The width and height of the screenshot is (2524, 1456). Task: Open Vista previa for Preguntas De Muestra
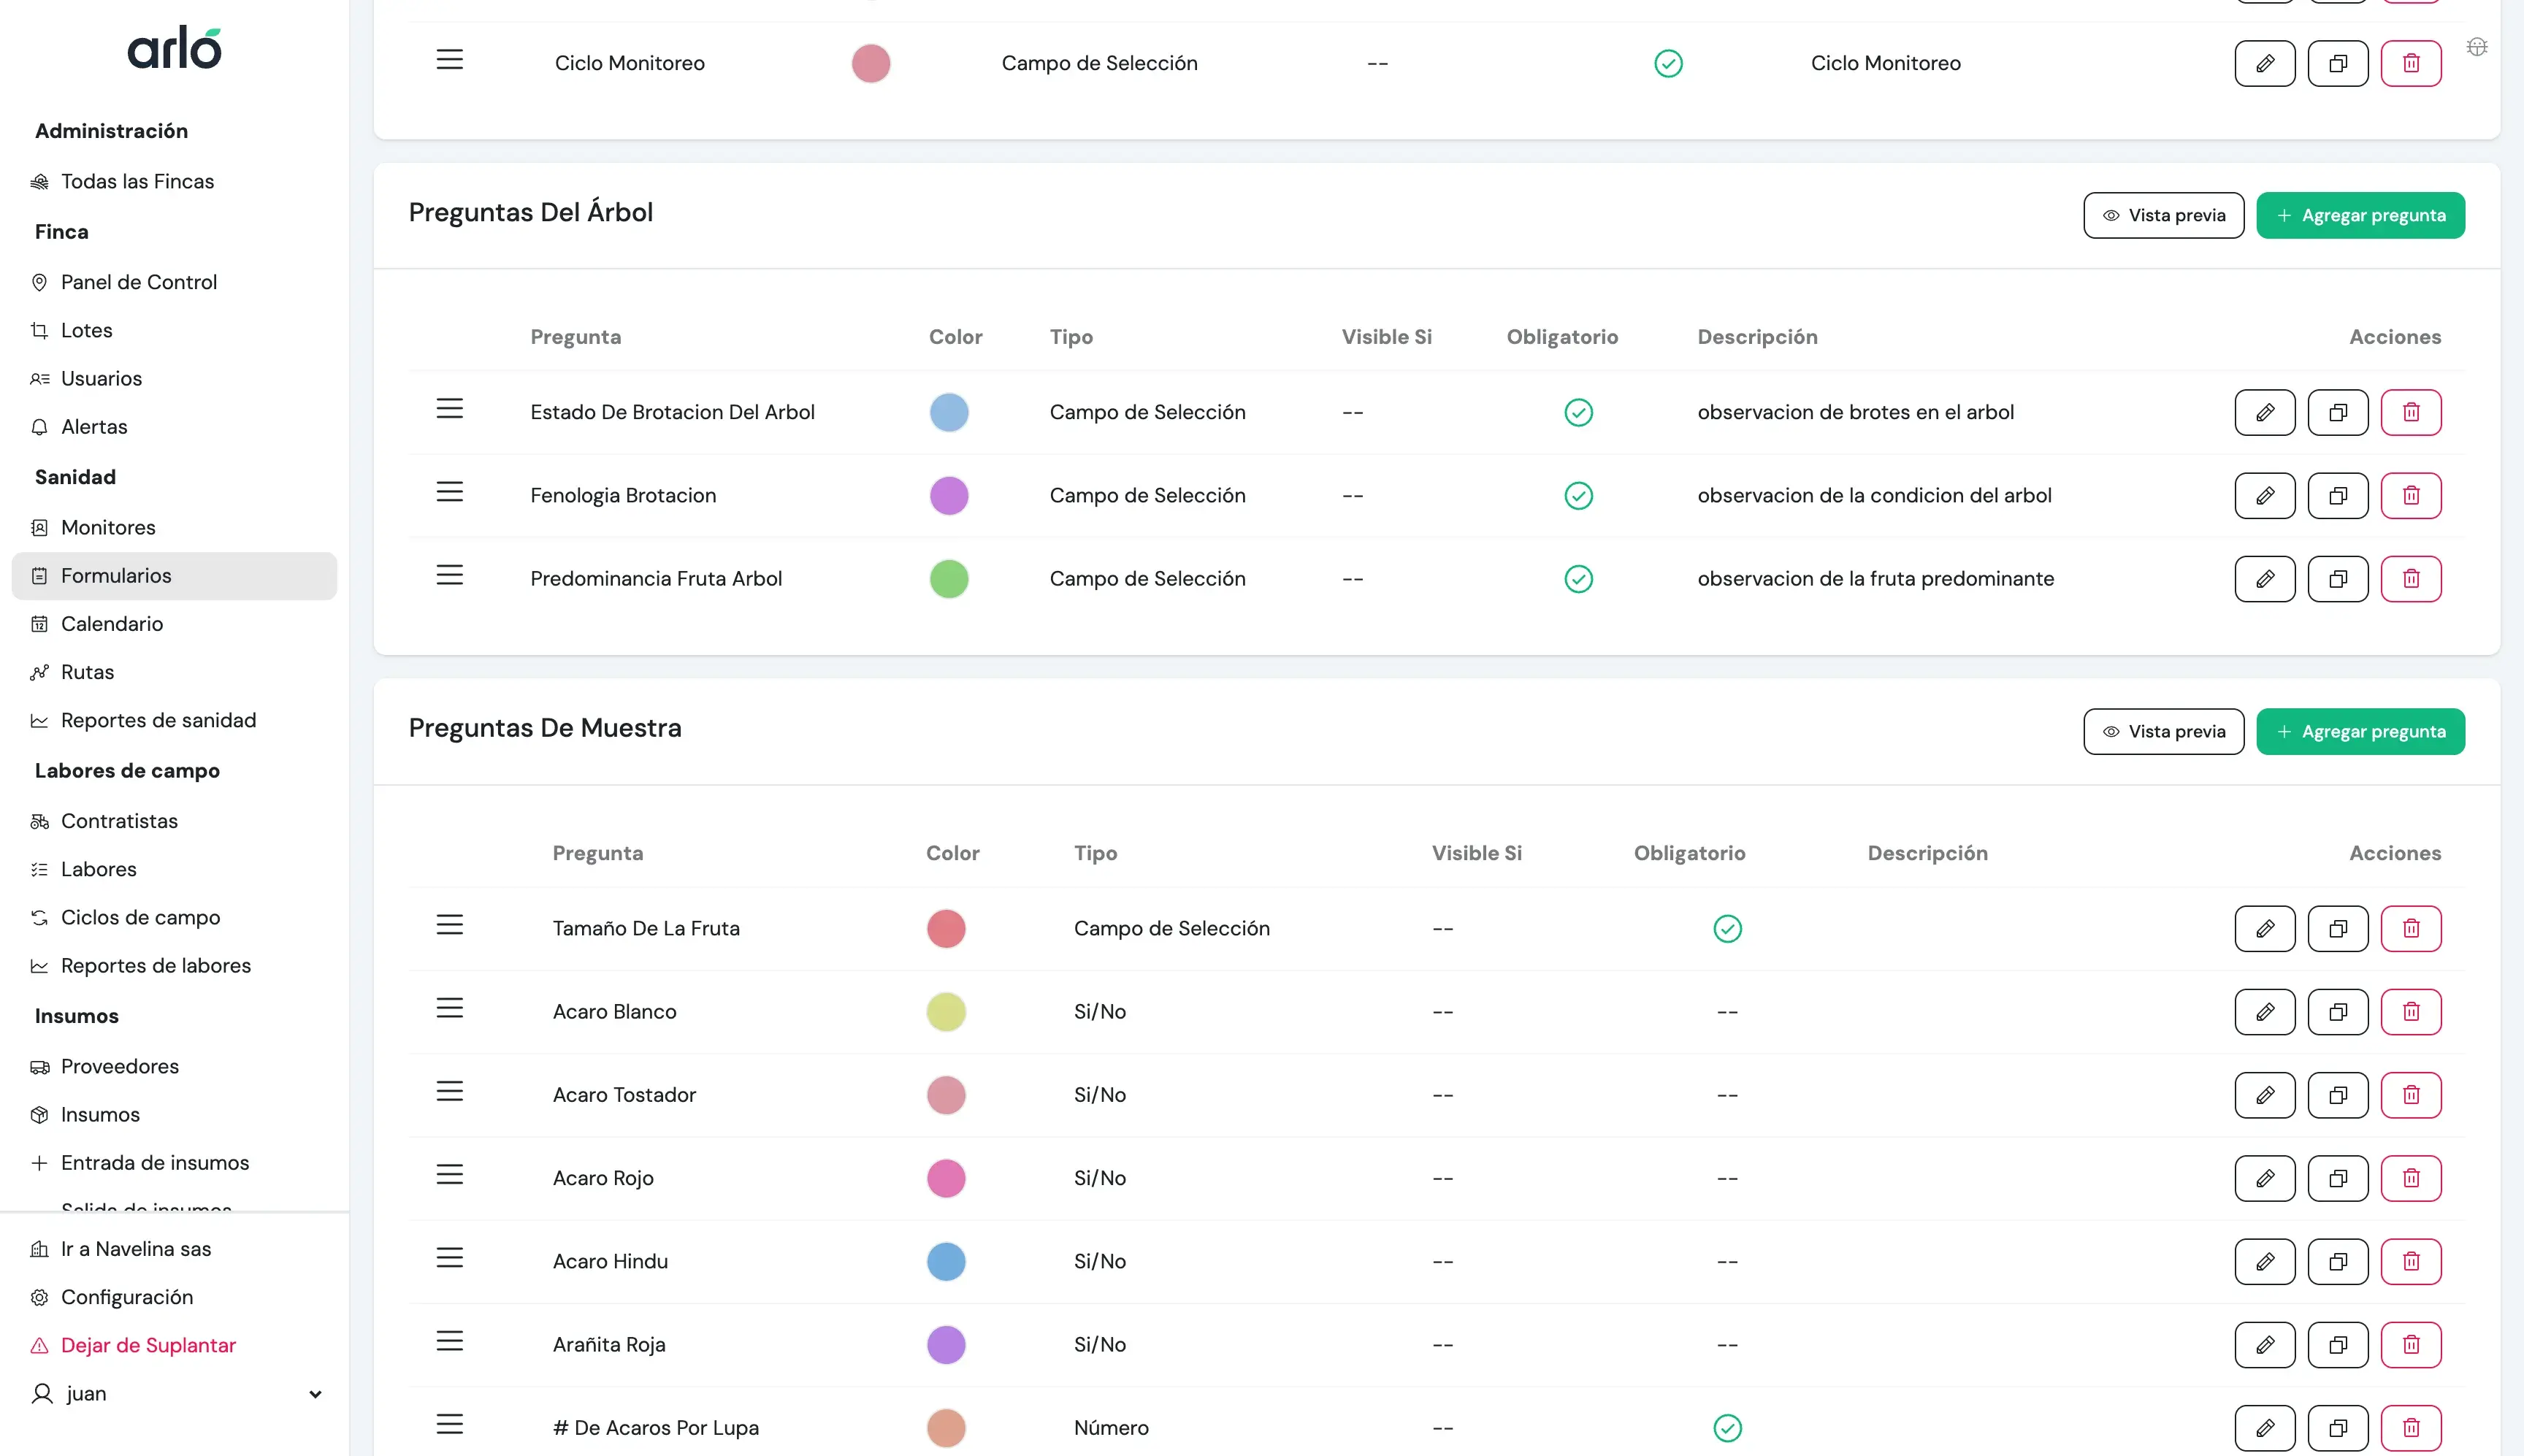2163,731
